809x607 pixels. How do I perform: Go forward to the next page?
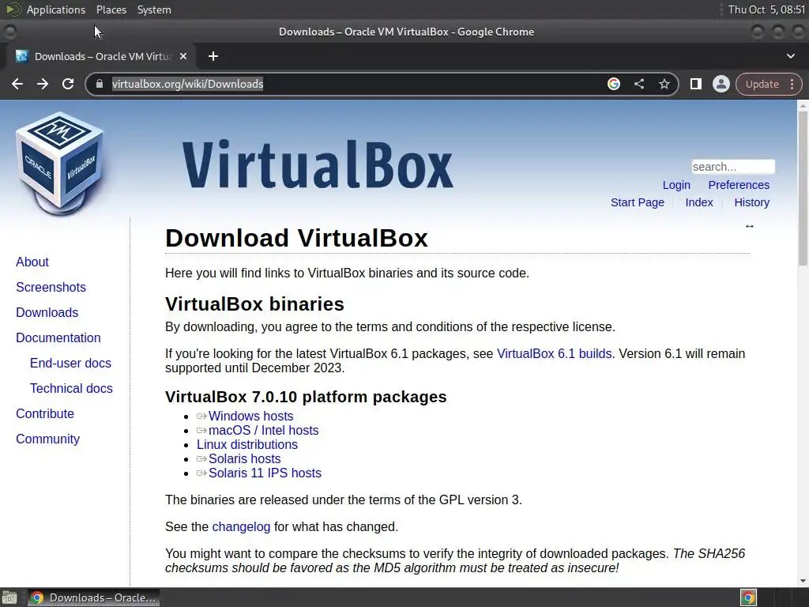[x=43, y=84]
